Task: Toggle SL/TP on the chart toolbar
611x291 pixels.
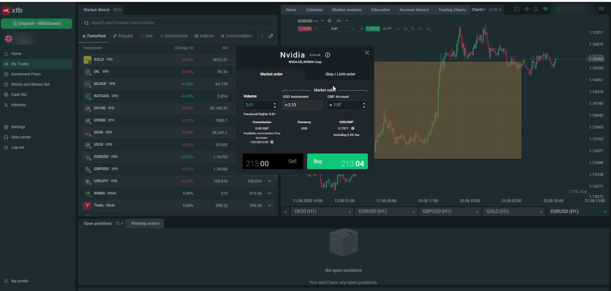Action: (x=387, y=29)
